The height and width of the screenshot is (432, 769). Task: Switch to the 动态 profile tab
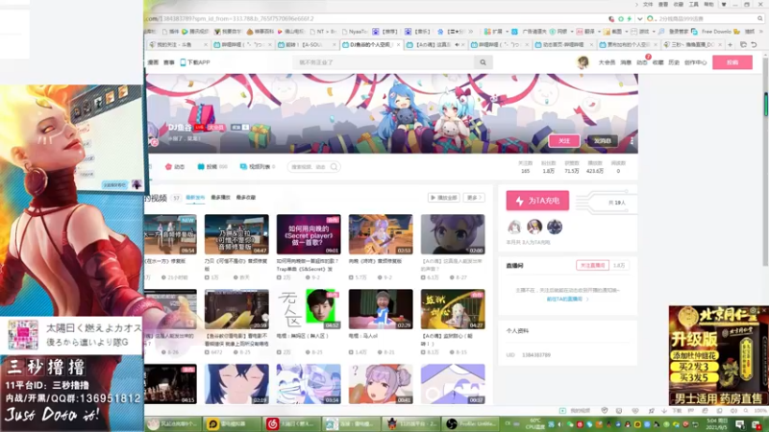pyautogui.click(x=175, y=167)
